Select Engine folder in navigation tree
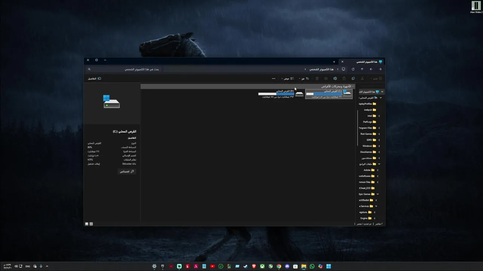 (366, 218)
